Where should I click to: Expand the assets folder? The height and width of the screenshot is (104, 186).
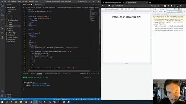point(10,16)
